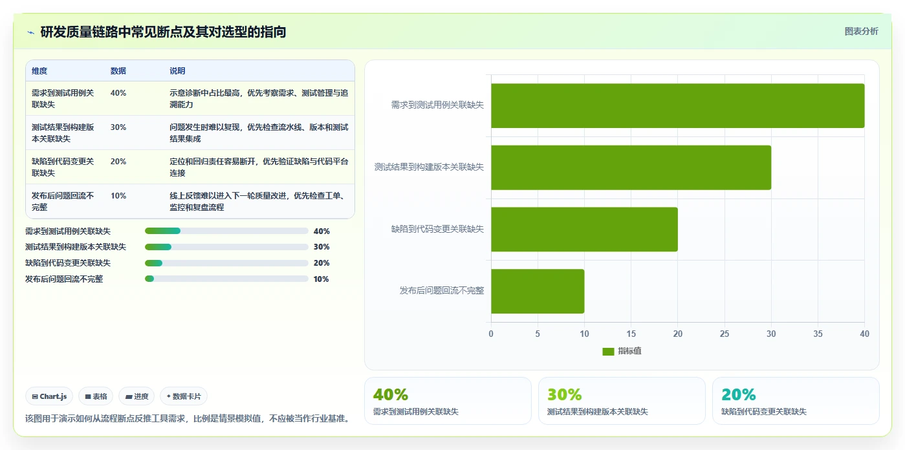905x450 pixels.
Task: Click the chart bar for 发布后问题回流不完整
Action: click(x=538, y=291)
